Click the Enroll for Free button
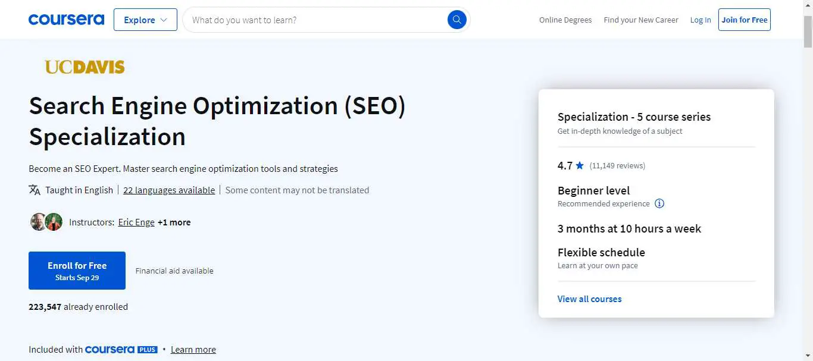Screen dimensions: 813x361 [x=77, y=271]
